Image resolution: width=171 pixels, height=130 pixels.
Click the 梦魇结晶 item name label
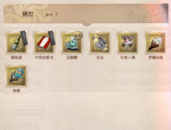pyautogui.click(x=156, y=57)
